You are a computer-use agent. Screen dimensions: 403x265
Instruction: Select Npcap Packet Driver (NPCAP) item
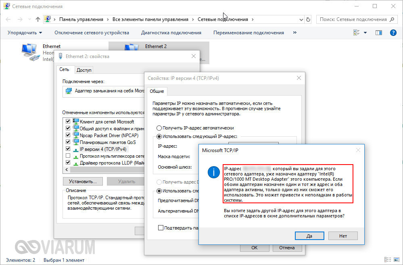109,136
